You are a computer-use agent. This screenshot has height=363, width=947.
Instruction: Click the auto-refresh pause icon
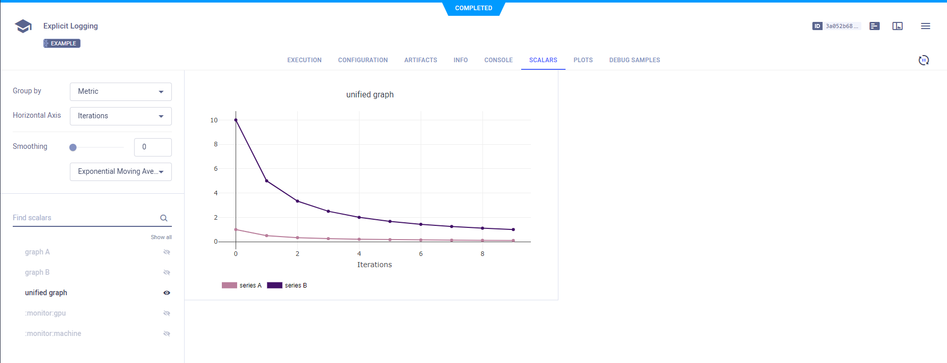923,60
